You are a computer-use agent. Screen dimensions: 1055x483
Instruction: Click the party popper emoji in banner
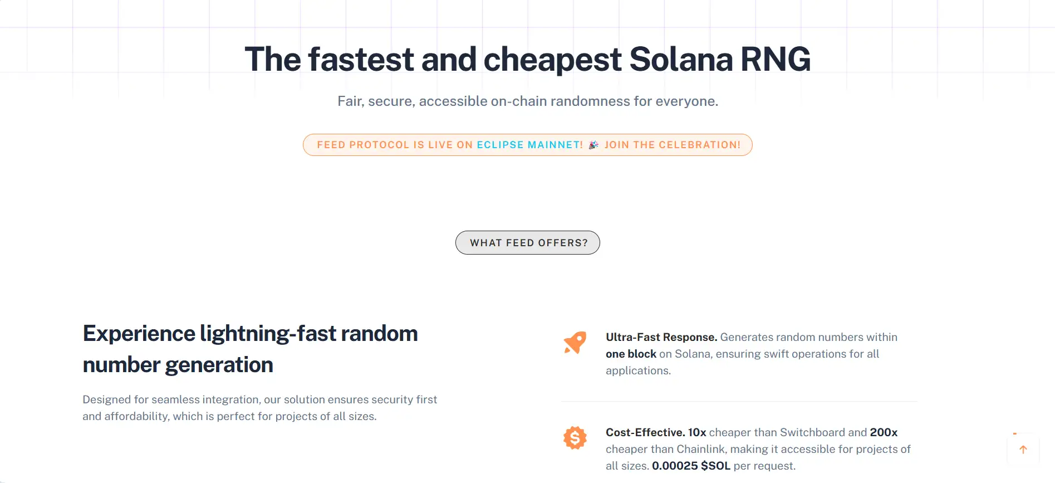[593, 145]
